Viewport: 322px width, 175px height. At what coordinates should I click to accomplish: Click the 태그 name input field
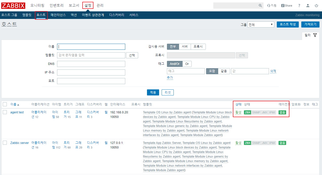[x=186, y=71]
